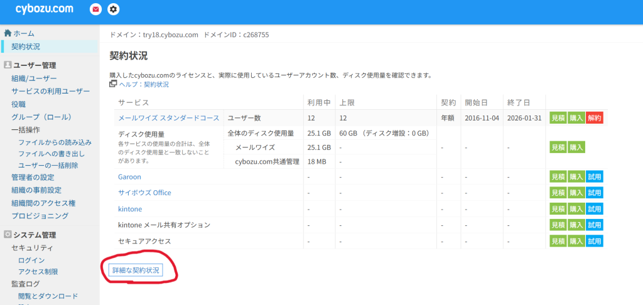Viewport: 643px width, 305px height.
Task: Click 試用 button in the セキュアアクセス row
Action: (594, 241)
